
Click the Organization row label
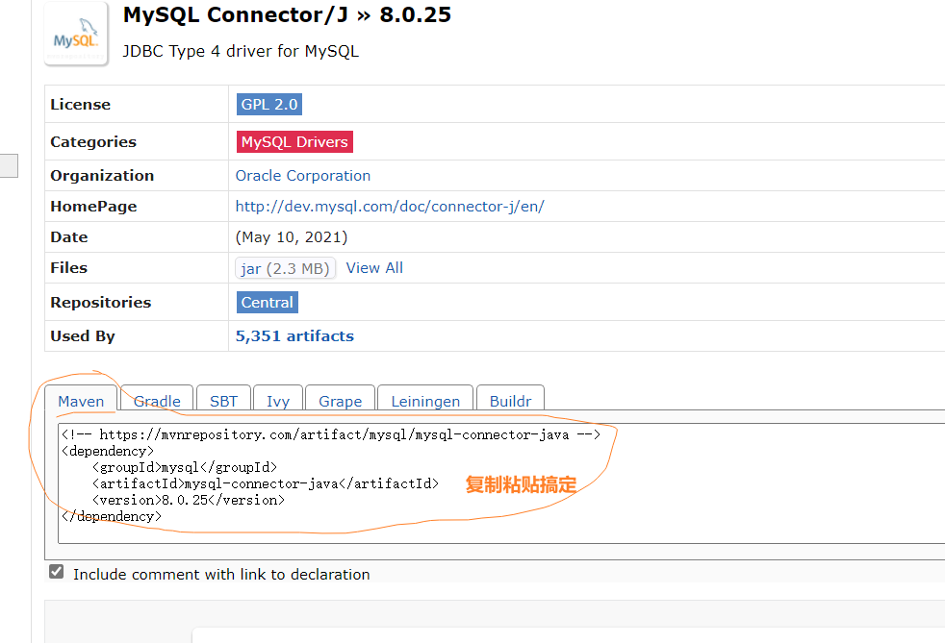102,176
